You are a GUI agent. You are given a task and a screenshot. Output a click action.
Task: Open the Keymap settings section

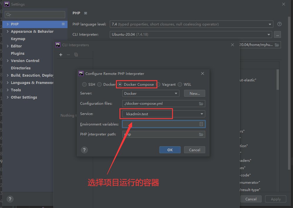(18, 39)
